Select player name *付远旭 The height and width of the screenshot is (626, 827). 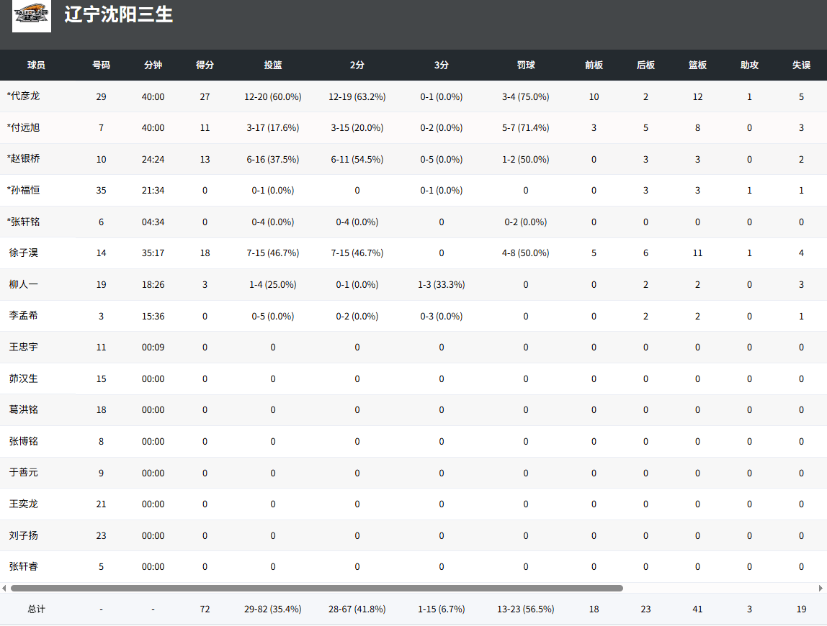coord(23,127)
